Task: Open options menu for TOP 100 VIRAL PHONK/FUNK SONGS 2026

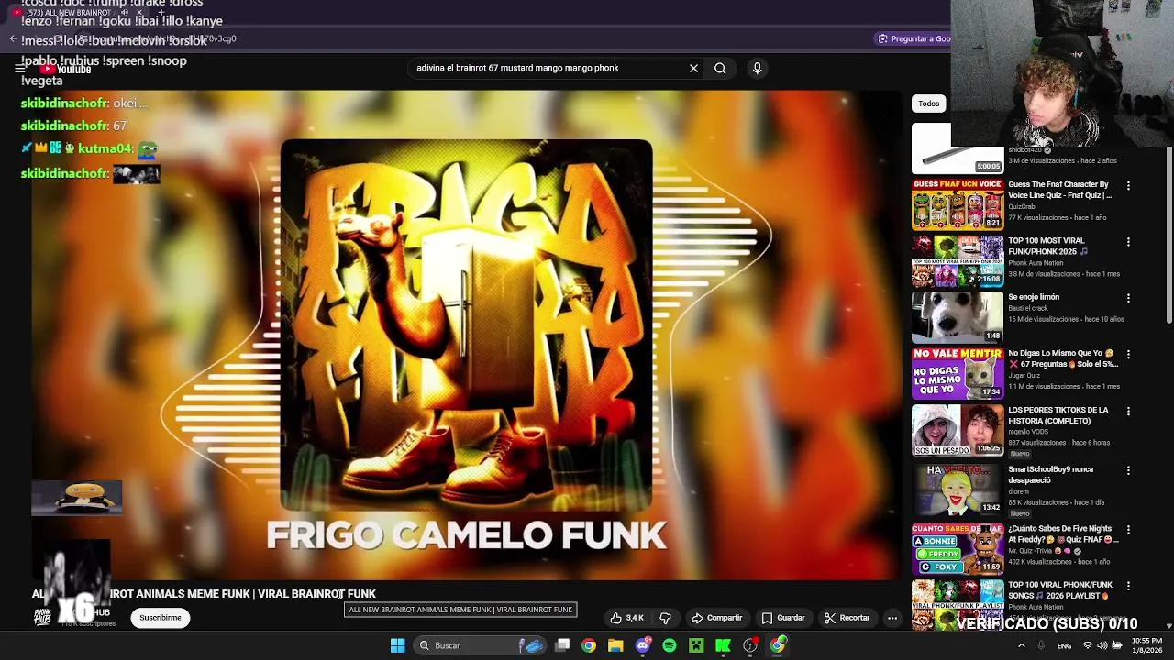Action: click(1128, 586)
